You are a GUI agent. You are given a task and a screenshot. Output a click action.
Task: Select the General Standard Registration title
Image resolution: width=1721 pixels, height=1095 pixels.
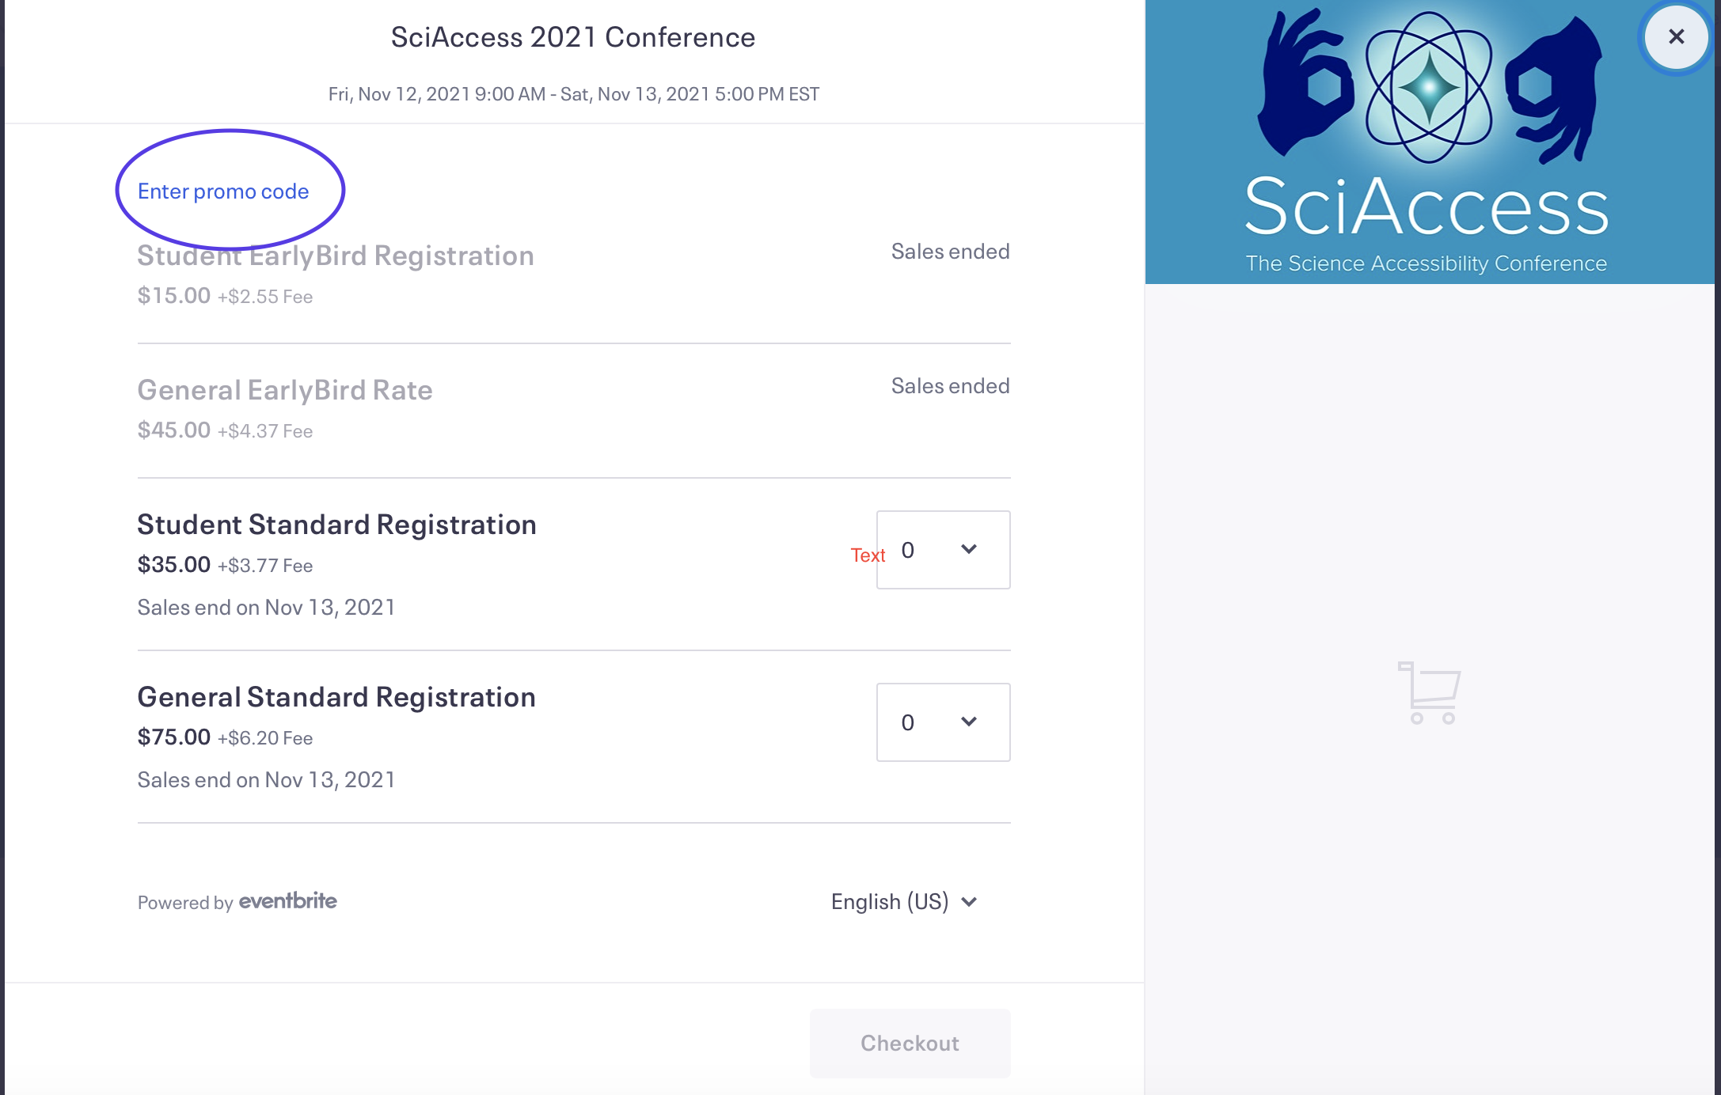(336, 697)
